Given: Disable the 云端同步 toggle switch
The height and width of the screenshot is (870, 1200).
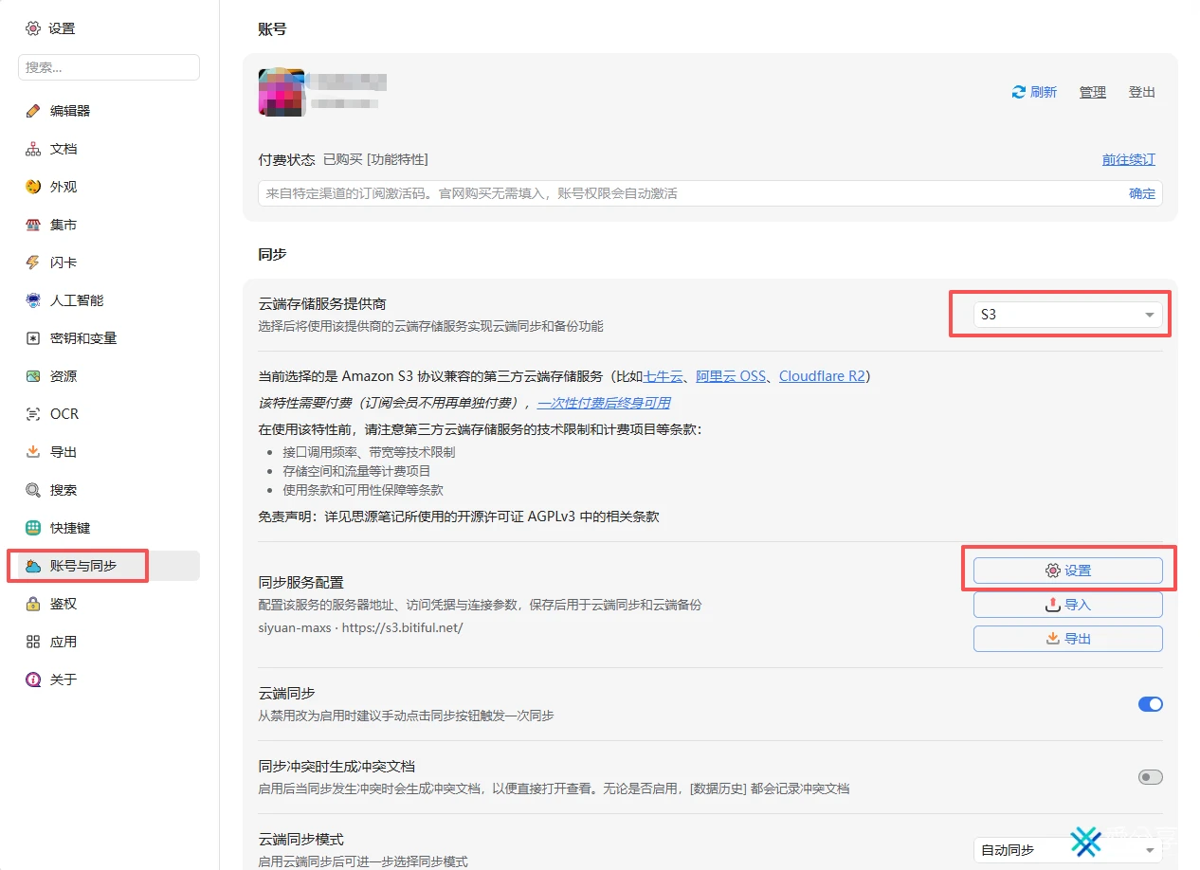Looking at the screenshot, I should 1150,704.
